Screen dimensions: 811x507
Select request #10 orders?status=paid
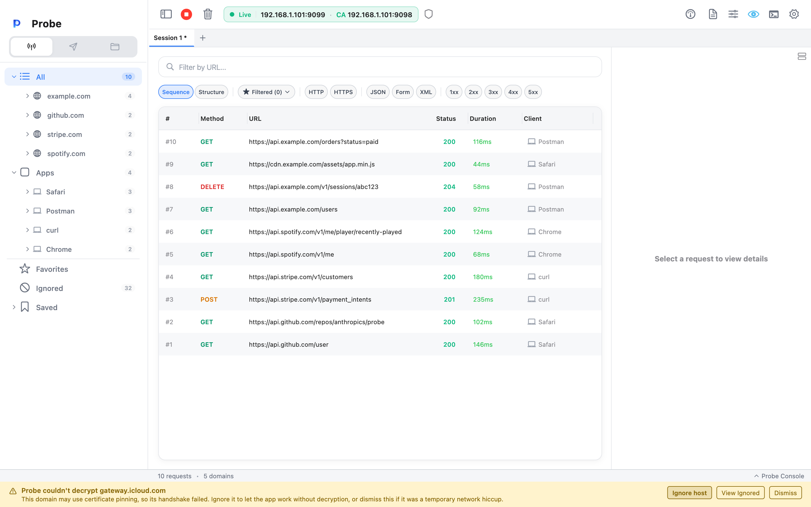coord(380,141)
